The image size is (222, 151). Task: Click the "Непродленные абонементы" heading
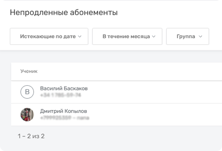(64, 13)
